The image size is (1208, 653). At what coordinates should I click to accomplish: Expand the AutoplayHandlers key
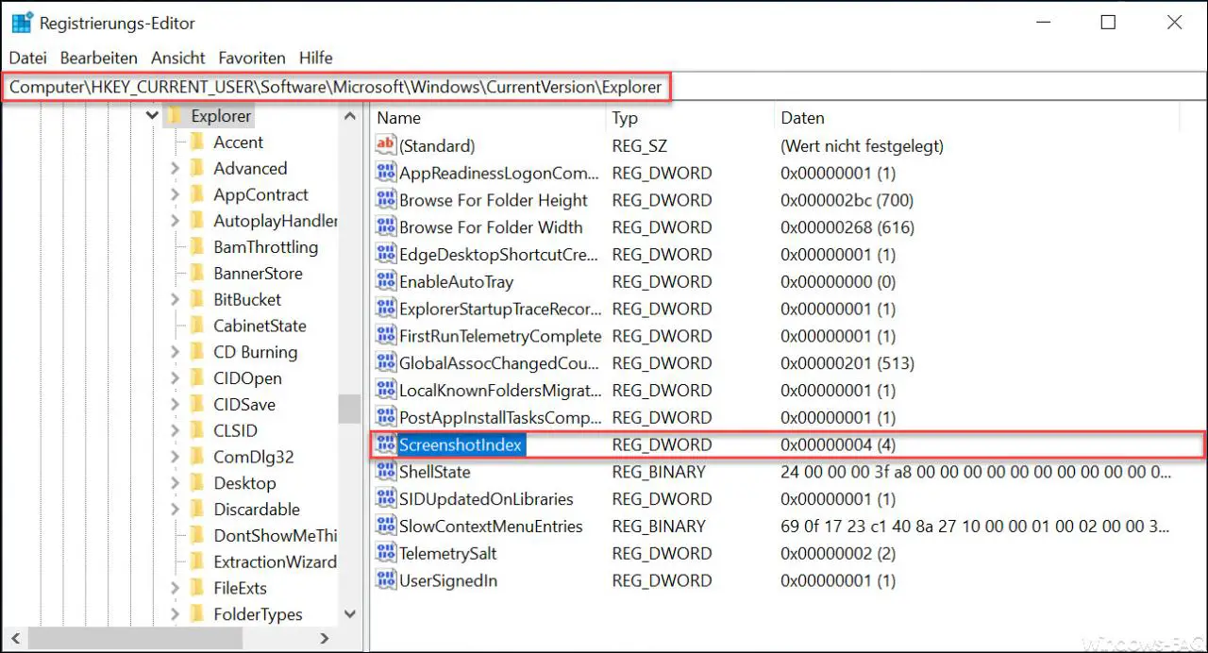(175, 222)
